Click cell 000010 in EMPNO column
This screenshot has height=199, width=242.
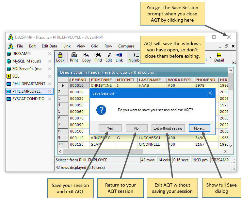coord(79,85)
